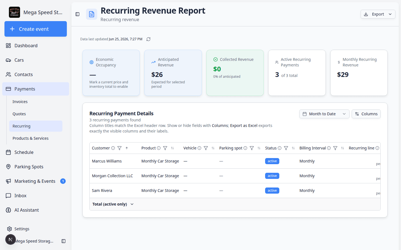Go to Cars in sidebar

point(36,60)
